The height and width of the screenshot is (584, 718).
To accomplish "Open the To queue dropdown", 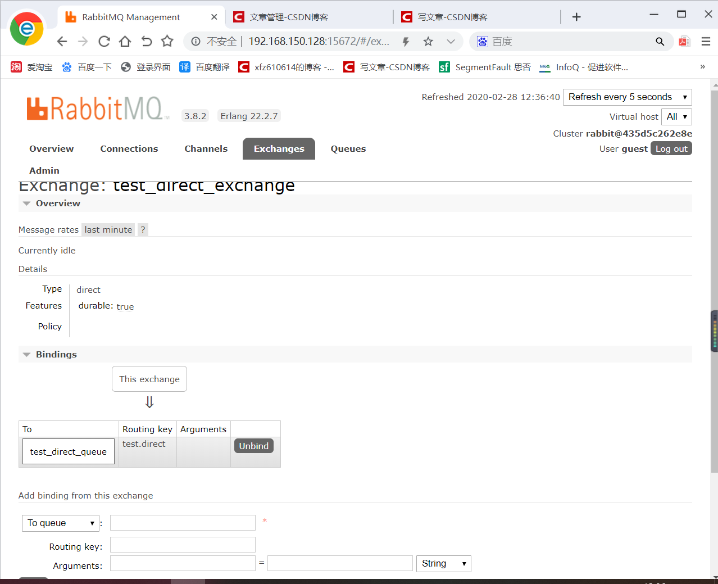I will (61, 523).
